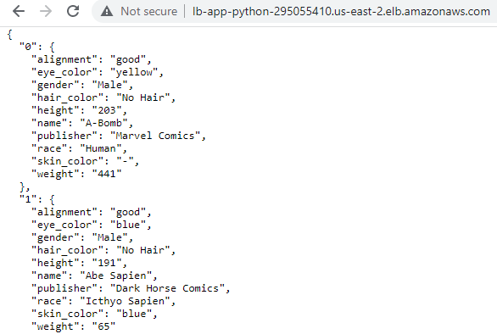The image size is (497, 334).
Task: Click the "Marvel Comics" publisher value
Action: pyautogui.click(x=155, y=136)
